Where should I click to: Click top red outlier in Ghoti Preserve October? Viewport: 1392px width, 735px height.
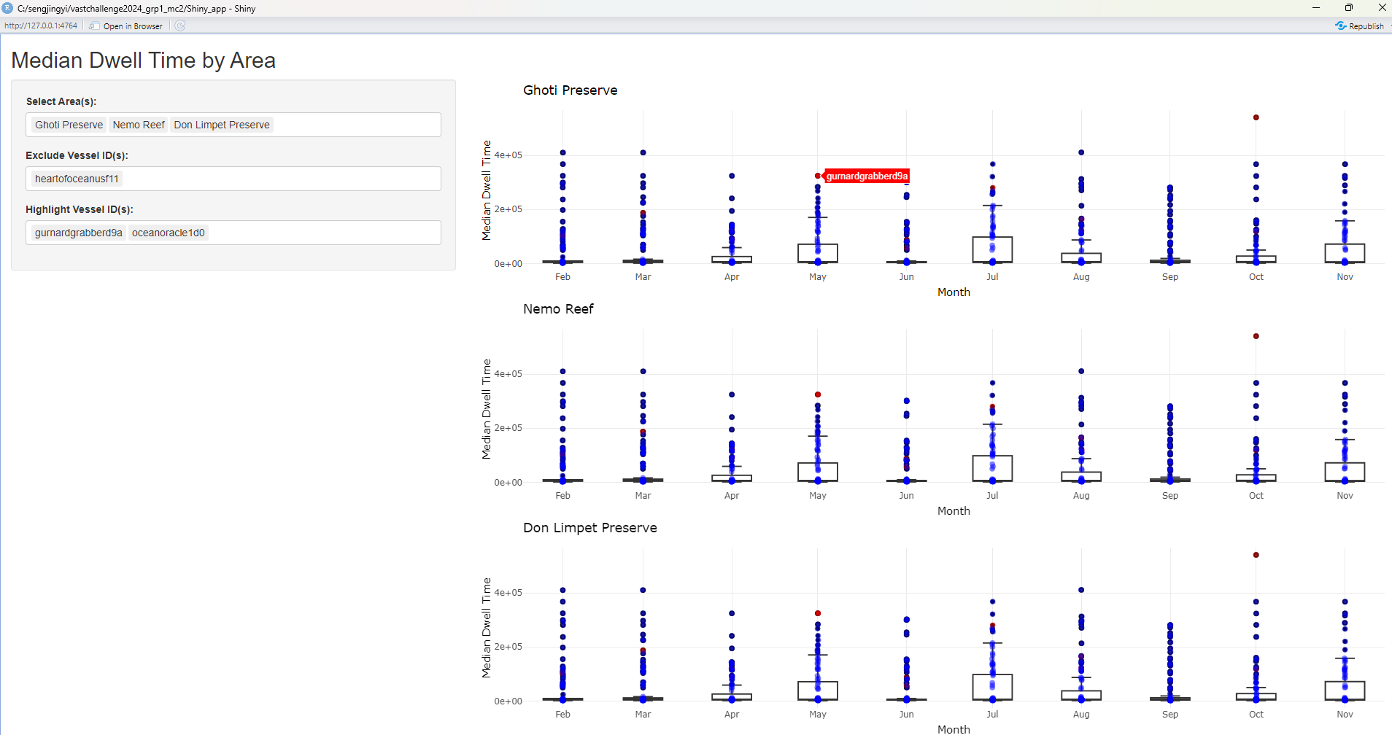[x=1256, y=117]
